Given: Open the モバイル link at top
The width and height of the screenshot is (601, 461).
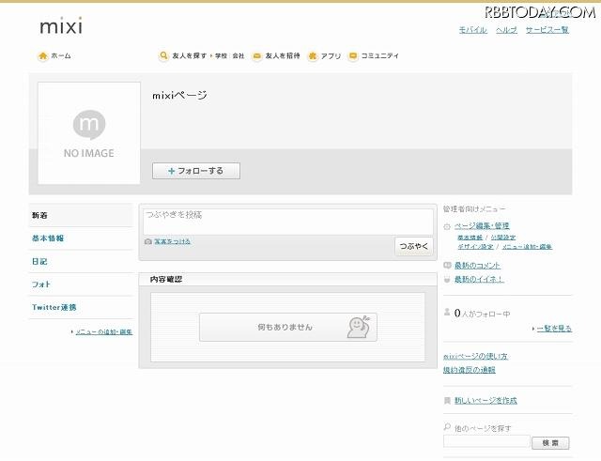Looking at the screenshot, I should tap(473, 30).
